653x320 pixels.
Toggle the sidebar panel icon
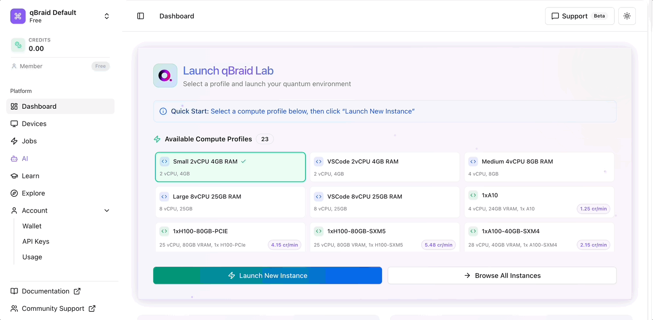click(140, 16)
